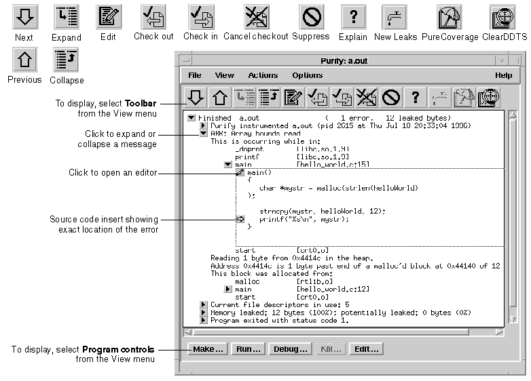Click error location arrow beside printf source line

click(x=240, y=219)
